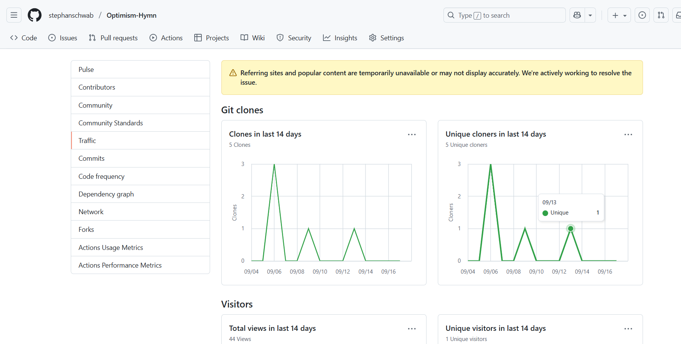Open the hamburger navigation menu
Screen dimensions: 681x344
coord(14,15)
